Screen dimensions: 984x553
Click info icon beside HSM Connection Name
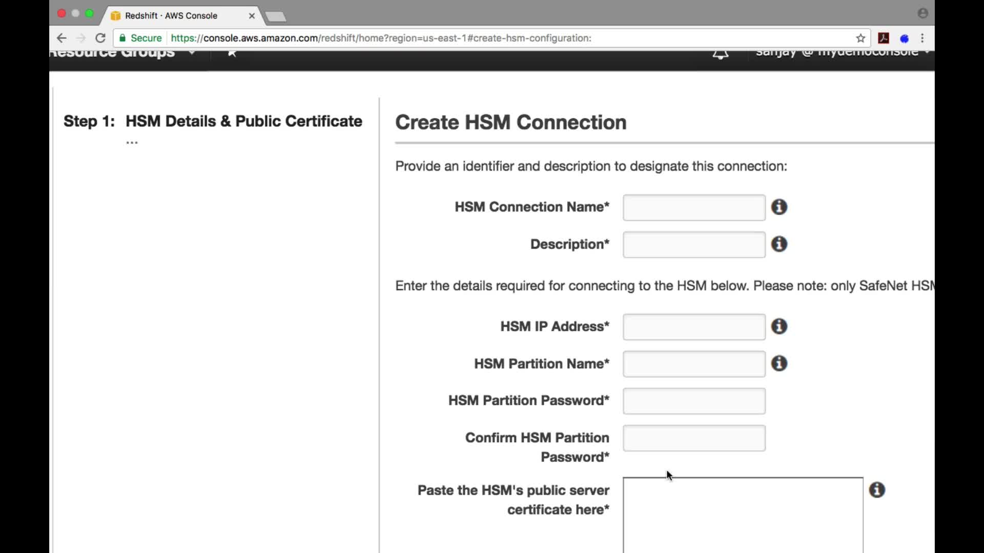tap(779, 207)
